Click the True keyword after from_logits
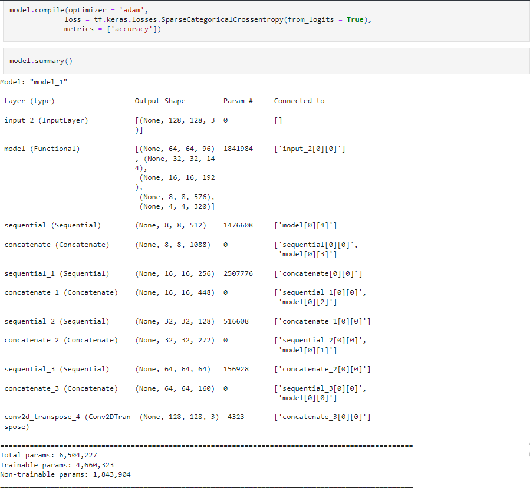This screenshot has height=488, width=530. 355,20
